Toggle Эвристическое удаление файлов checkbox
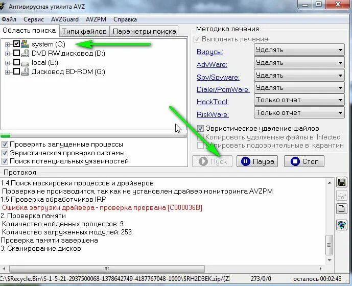Image resolution: width=352 pixels, height=286 pixels. tap(200, 128)
